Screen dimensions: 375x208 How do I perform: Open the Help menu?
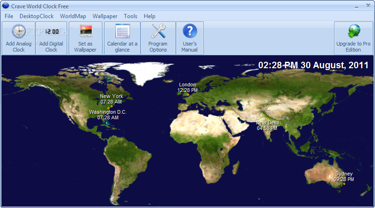point(149,16)
